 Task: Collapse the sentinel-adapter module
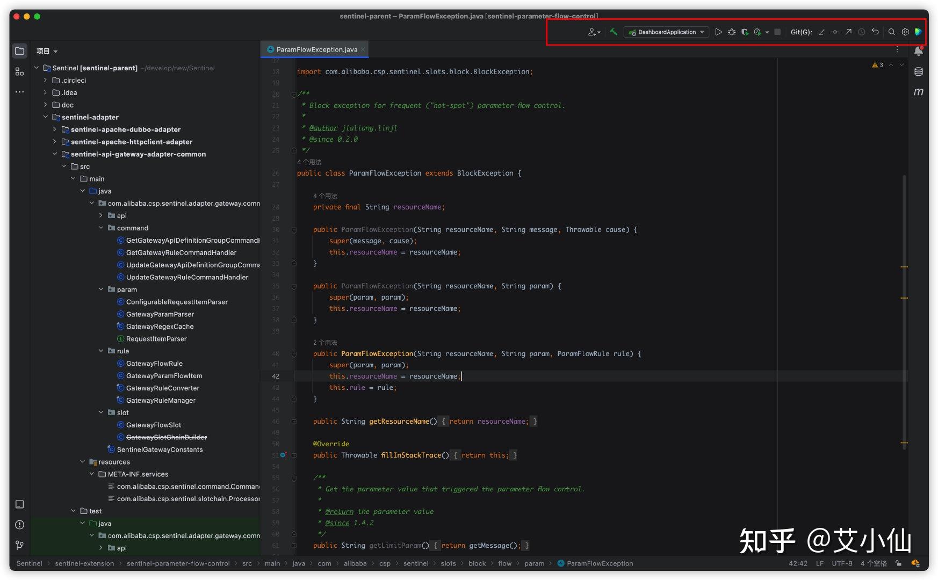(45, 117)
